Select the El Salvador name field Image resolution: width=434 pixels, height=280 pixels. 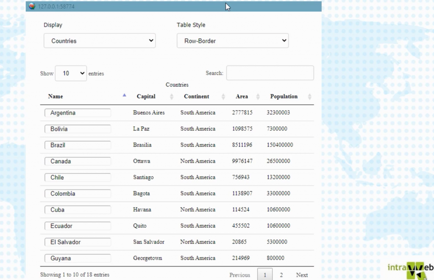(x=78, y=242)
